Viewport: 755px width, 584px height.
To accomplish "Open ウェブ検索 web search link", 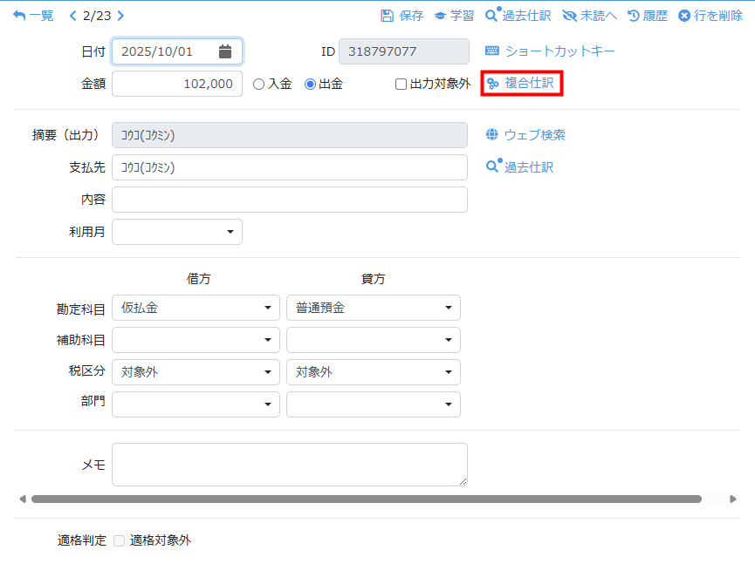I will pyautogui.click(x=525, y=135).
